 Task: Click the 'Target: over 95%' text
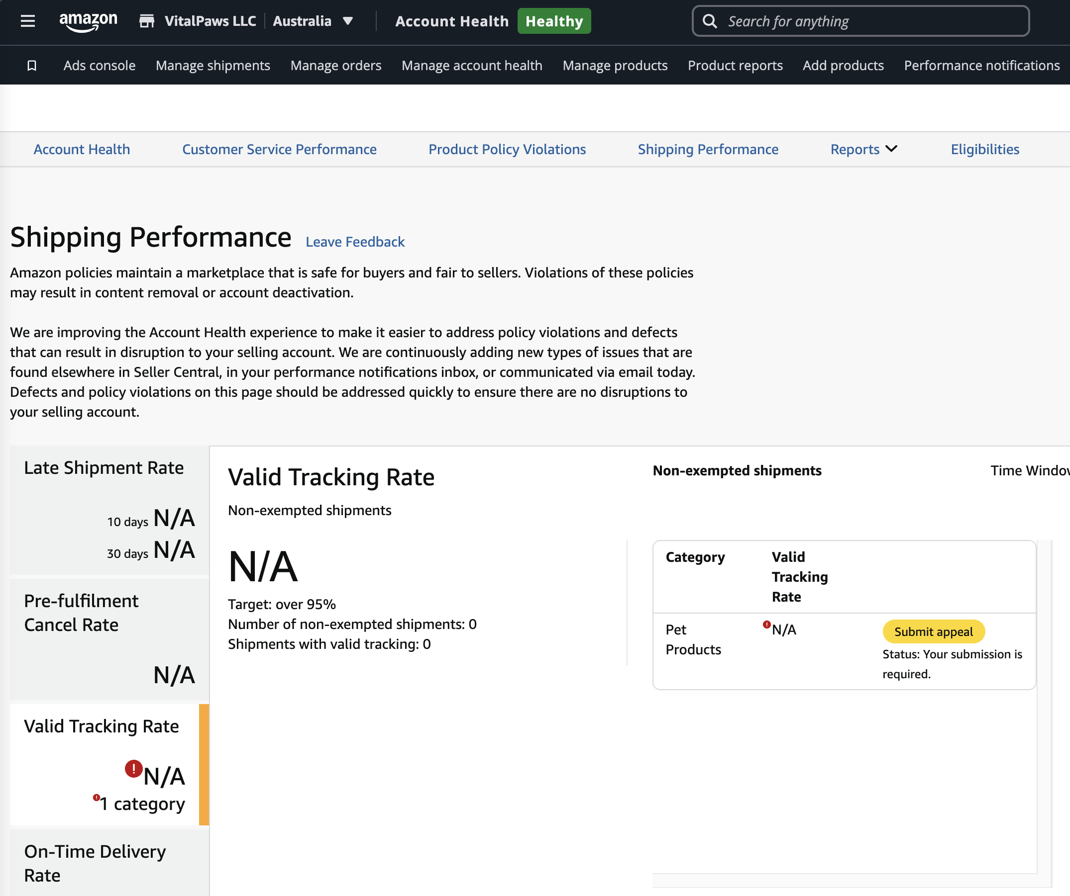(282, 604)
